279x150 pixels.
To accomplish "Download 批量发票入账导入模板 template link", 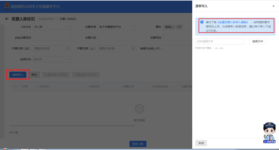I will click(233, 22).
